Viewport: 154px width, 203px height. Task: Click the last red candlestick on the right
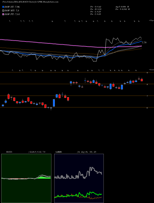[142, 80]
